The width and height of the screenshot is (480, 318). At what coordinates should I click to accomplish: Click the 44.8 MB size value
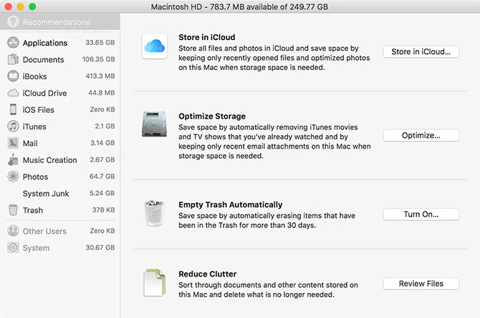pos(102,93)
